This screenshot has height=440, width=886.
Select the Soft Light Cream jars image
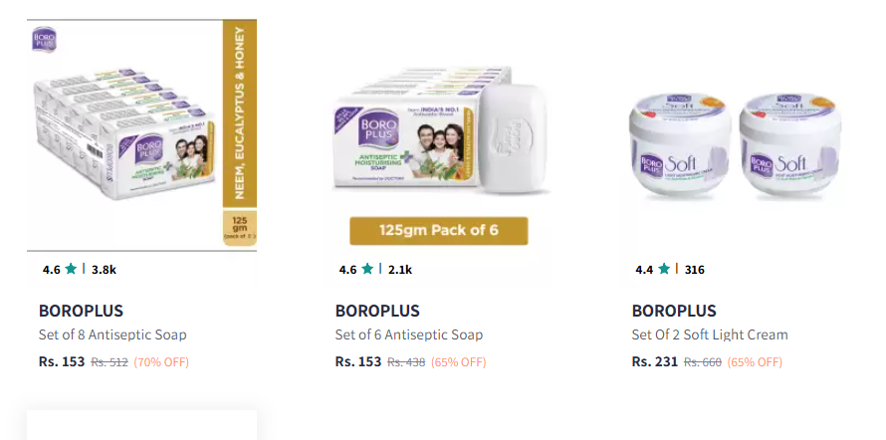click(x=735, y=149)
